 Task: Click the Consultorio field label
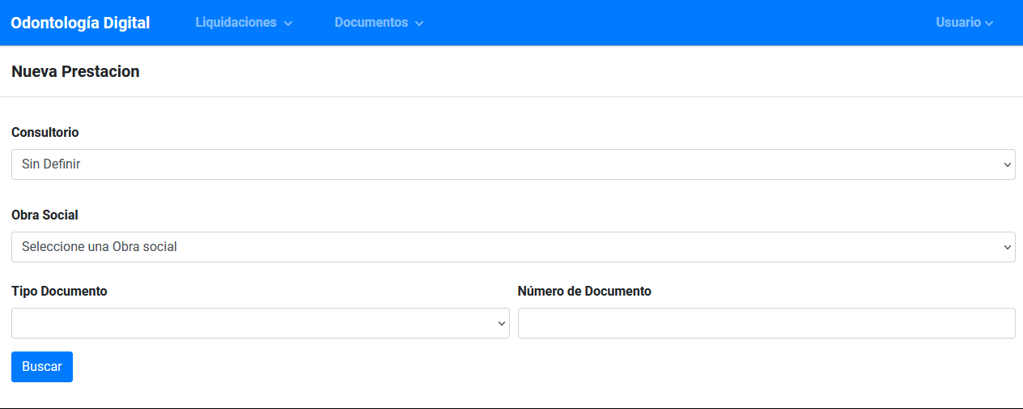pos(45,132)
